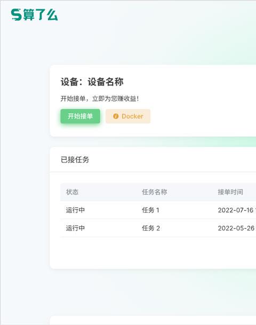The height and width of the screenshot is (325, 256).
Task: Click the 任务名称 column header
Action: click(155, 192)
